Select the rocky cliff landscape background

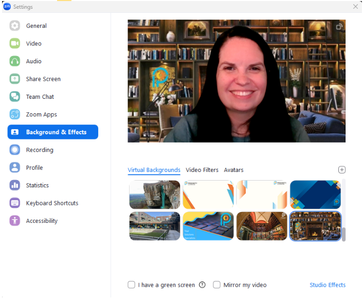[155, 195]
